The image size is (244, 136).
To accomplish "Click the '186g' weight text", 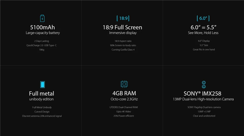I will [41, 50].
